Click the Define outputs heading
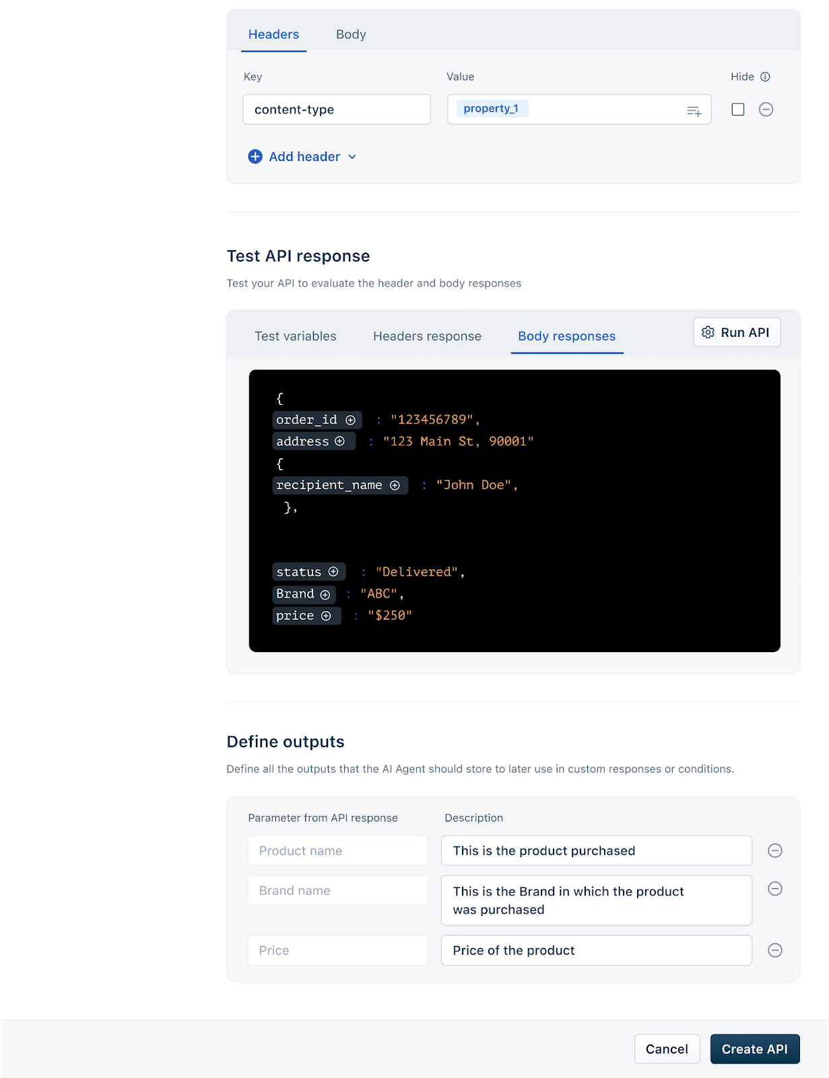The width and height of the screenshot is (829, 1078). coord(286,742)
